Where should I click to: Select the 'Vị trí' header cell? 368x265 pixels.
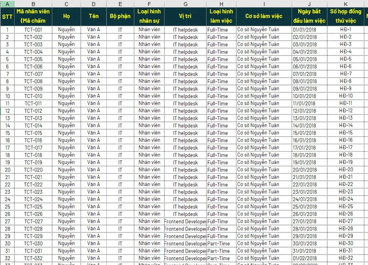tap(185, 17)
